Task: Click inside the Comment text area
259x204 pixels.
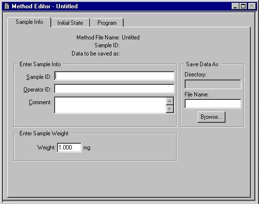Action: click(110, 105)
